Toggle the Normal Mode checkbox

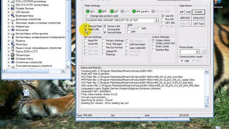click(x=105, y=33)
